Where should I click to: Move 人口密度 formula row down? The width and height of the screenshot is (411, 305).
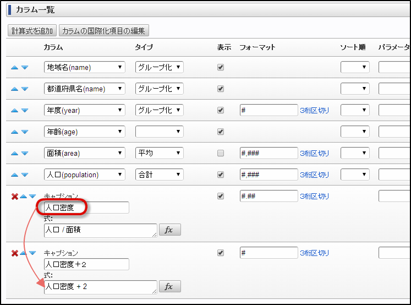coord(32,197)
